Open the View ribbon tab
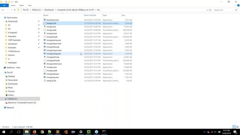 point(30,5)
